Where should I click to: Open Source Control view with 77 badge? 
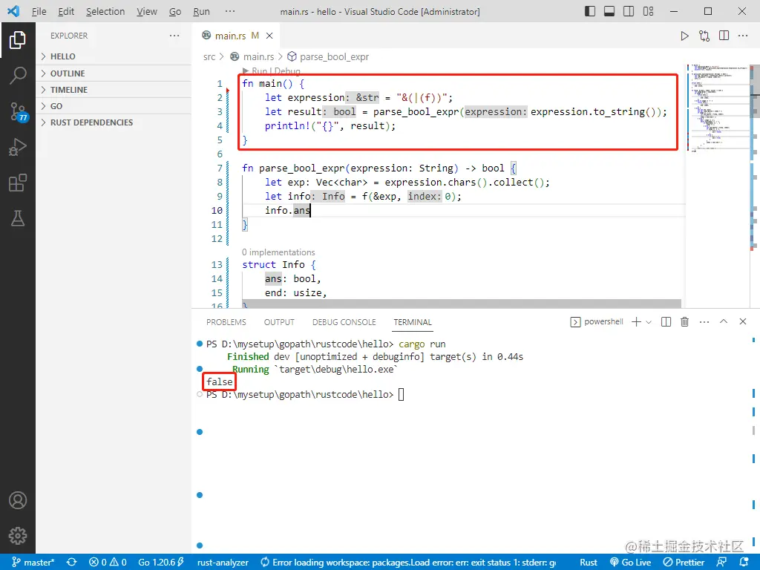[x=19, y=111]
